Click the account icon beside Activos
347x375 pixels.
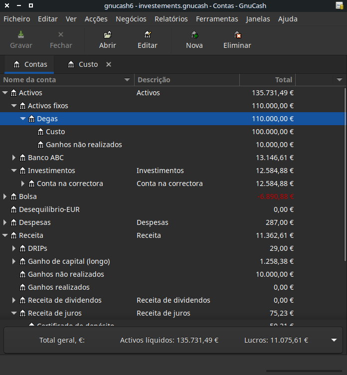point(14,93)
